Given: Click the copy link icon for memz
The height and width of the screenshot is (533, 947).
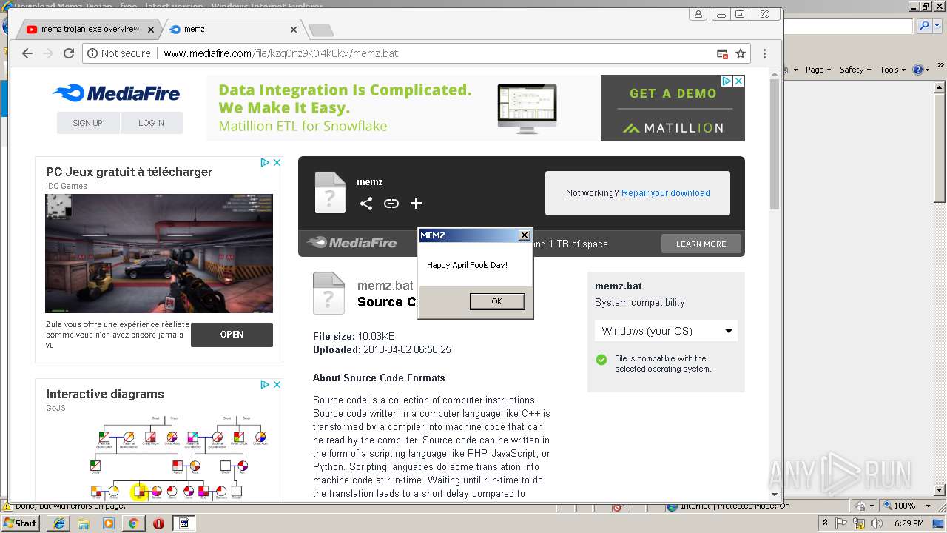Looking at the screenshot, I should point(391,204).
